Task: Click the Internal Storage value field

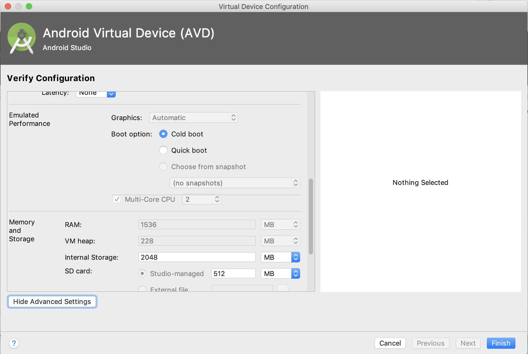Action: (x=197, y=257)
